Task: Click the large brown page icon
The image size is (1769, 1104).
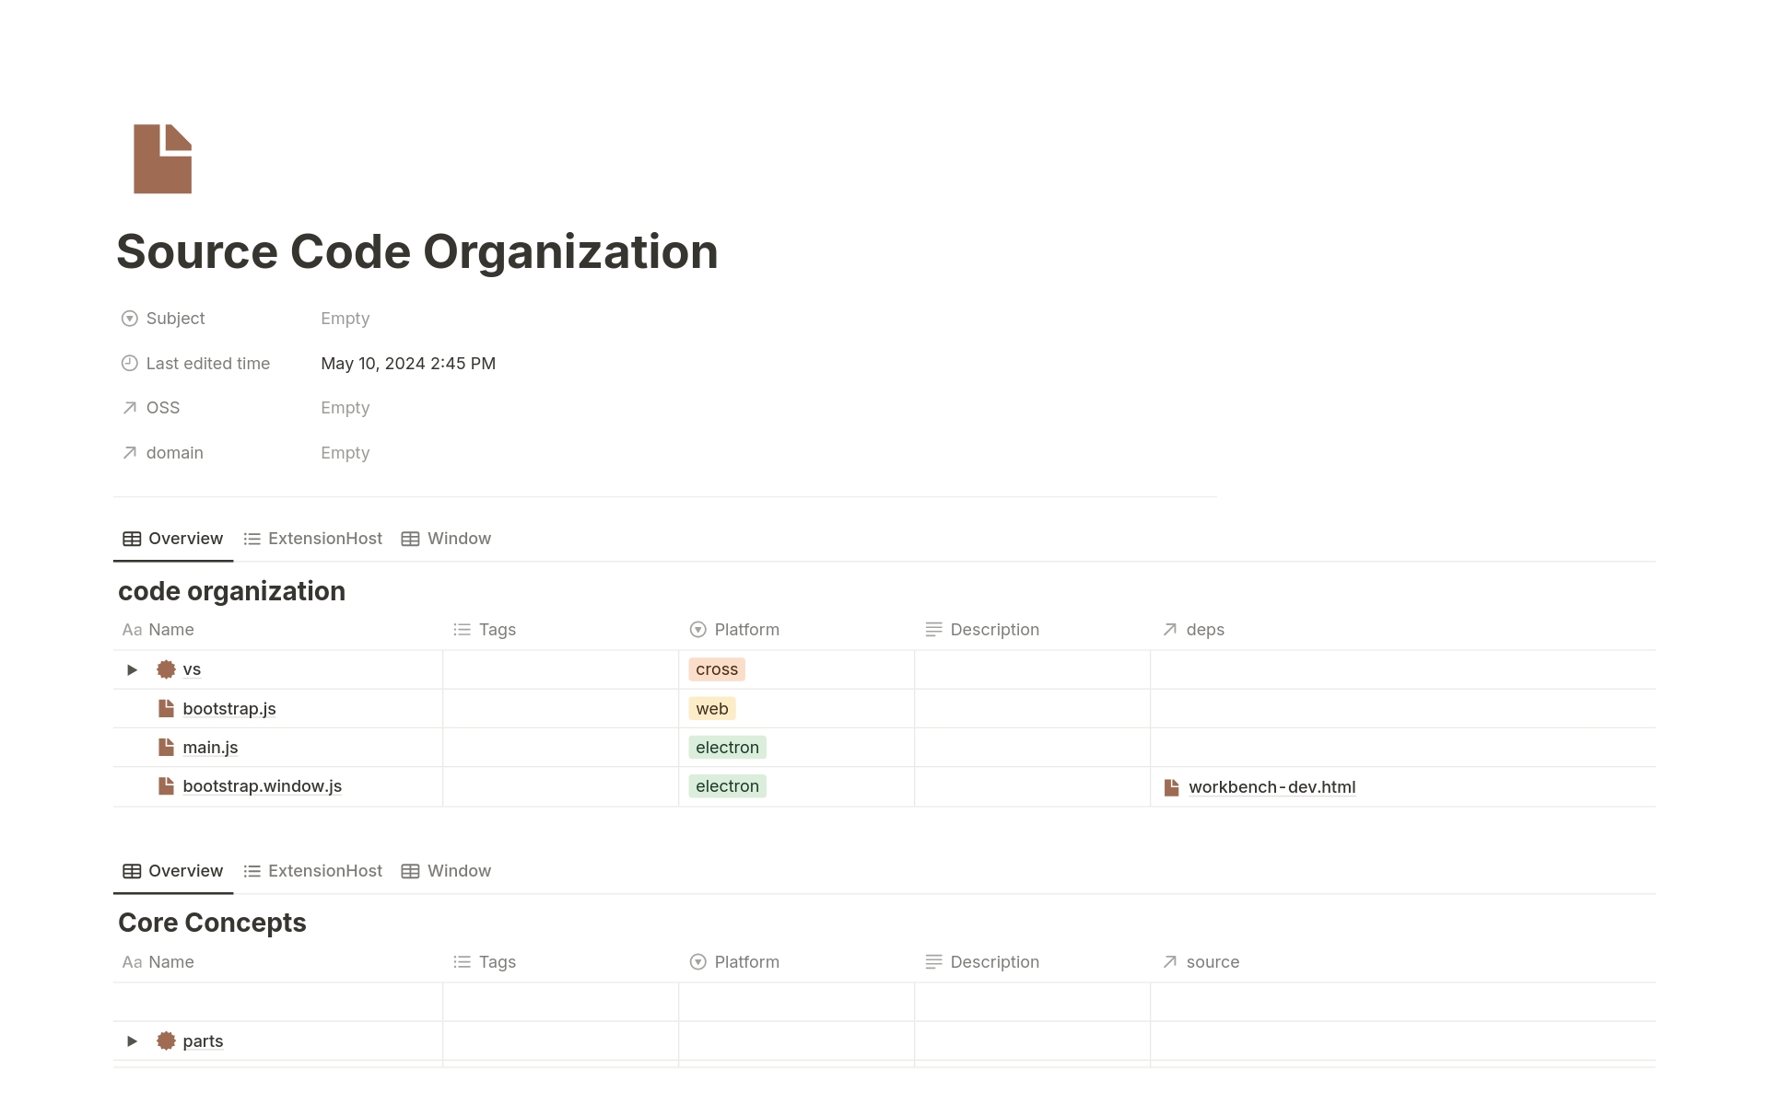Action: (x=162, y=158)
